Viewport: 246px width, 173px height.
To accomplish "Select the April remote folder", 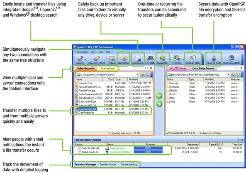I will 170,94.
